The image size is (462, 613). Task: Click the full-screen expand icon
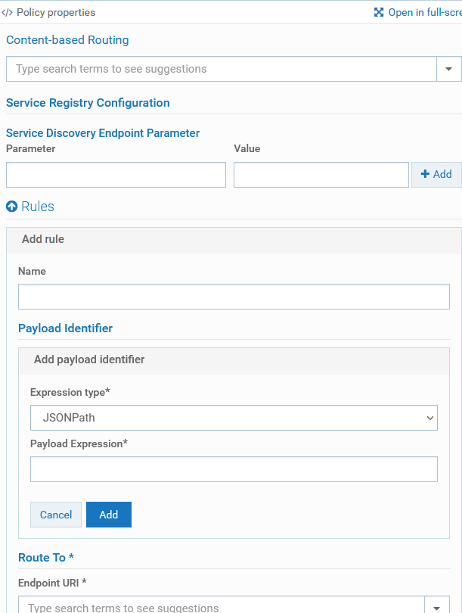[x=378, y=12]
